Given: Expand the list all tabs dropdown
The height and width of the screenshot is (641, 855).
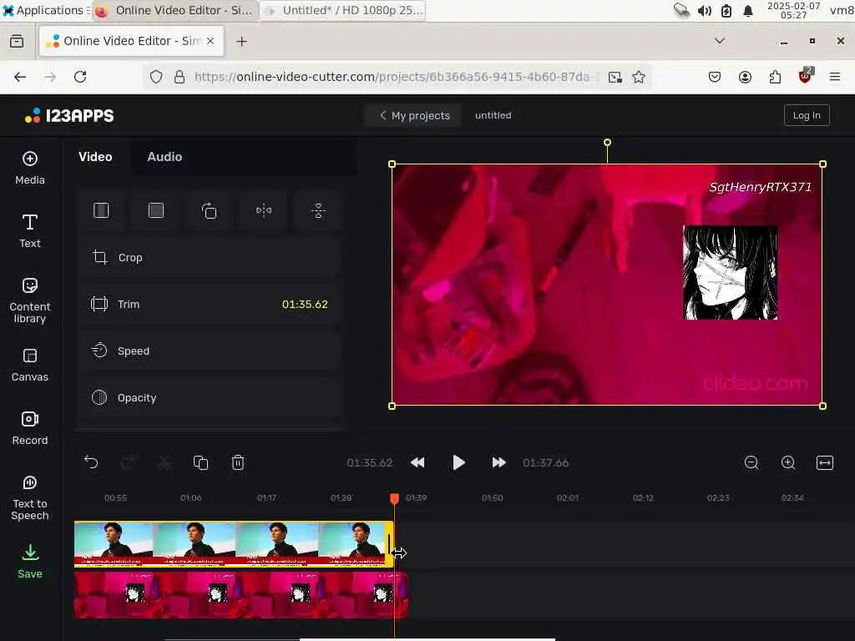Looking at the screenshot, I should tap(720, 41).
